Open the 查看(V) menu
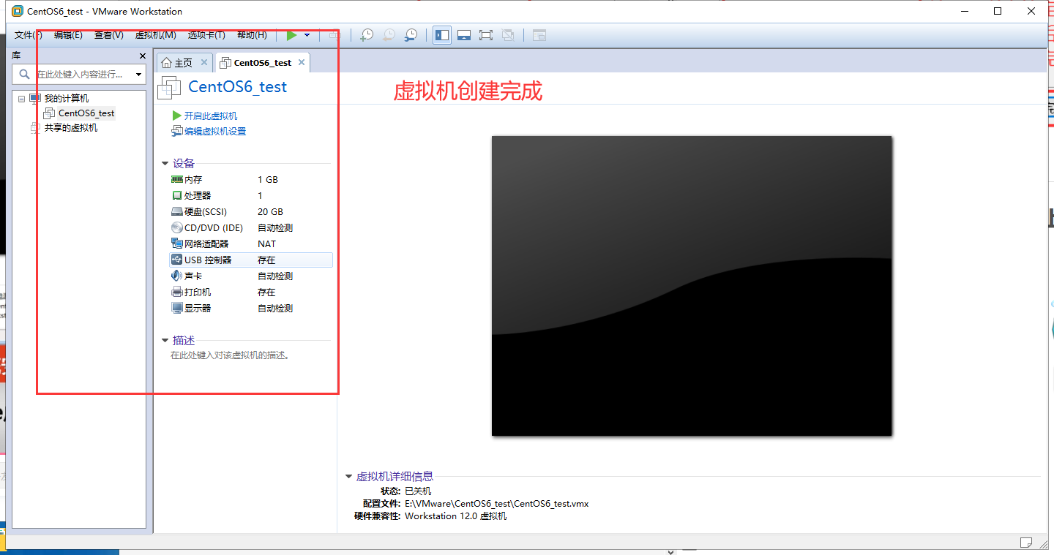 pyautogui.click(x=109, y=35)
